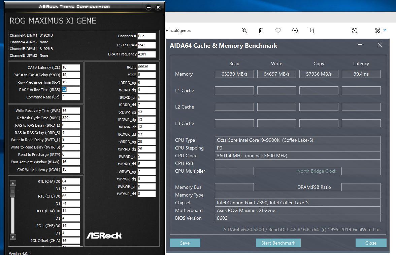Open the Hinzufügen zu menu
Viewport: 396px width, 255px height.
tap(178, 31)
